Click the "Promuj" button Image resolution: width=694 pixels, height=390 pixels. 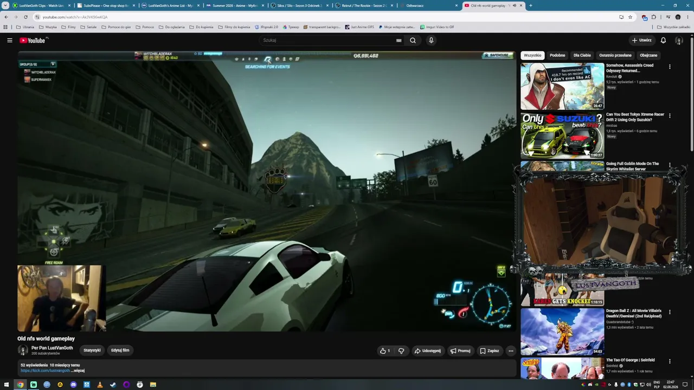click(x=460, y=350)
